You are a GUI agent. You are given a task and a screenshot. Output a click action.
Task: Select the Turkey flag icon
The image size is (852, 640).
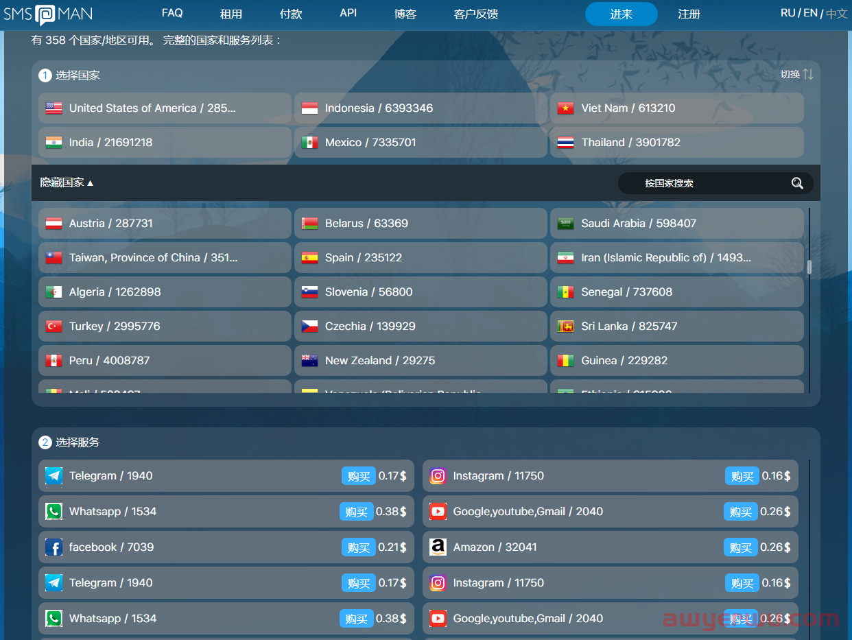[54, 327]
